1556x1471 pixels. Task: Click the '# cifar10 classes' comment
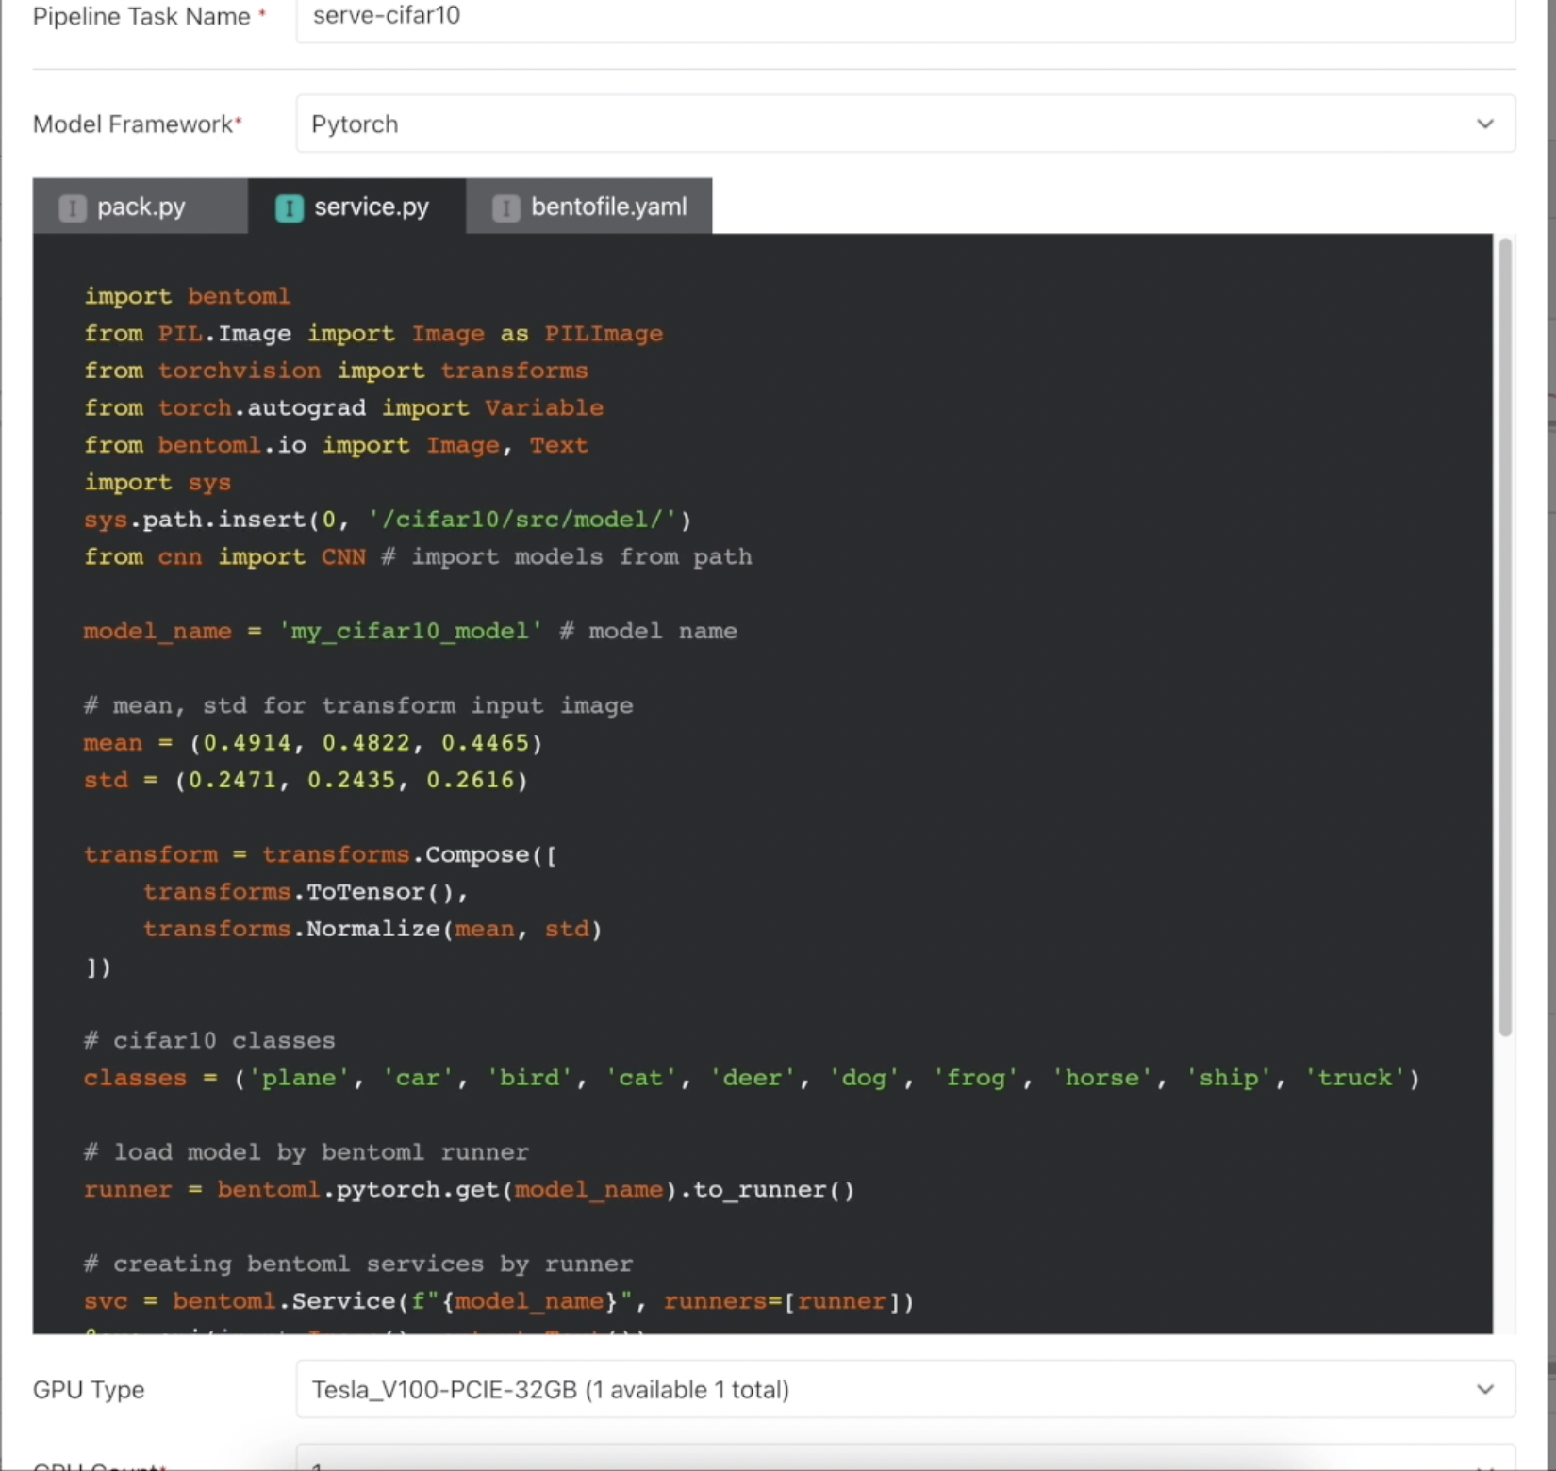coord(209,1041)
